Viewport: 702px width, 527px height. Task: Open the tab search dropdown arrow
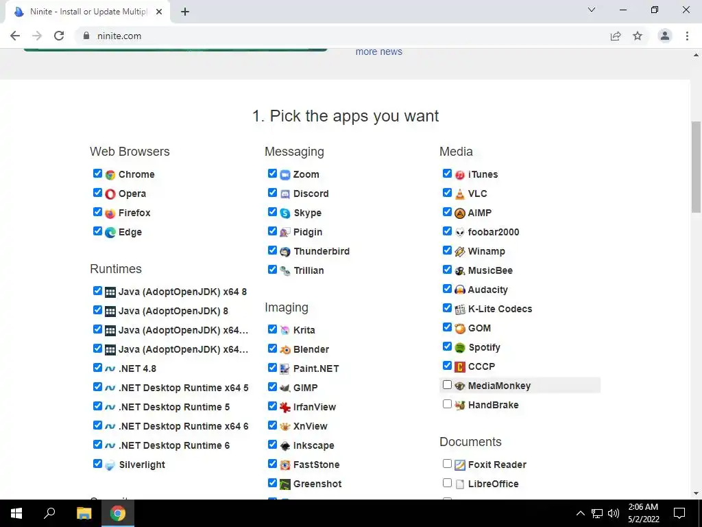(x=592, y=10)
